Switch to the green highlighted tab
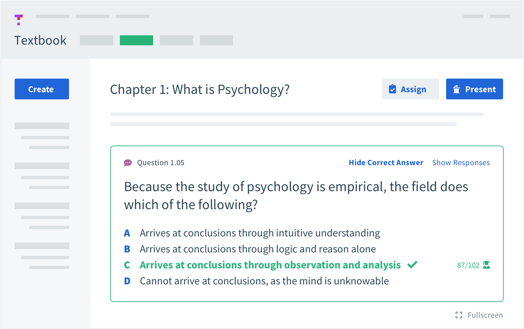The width and height of the screenshot is (524, 329). [136, 40]
